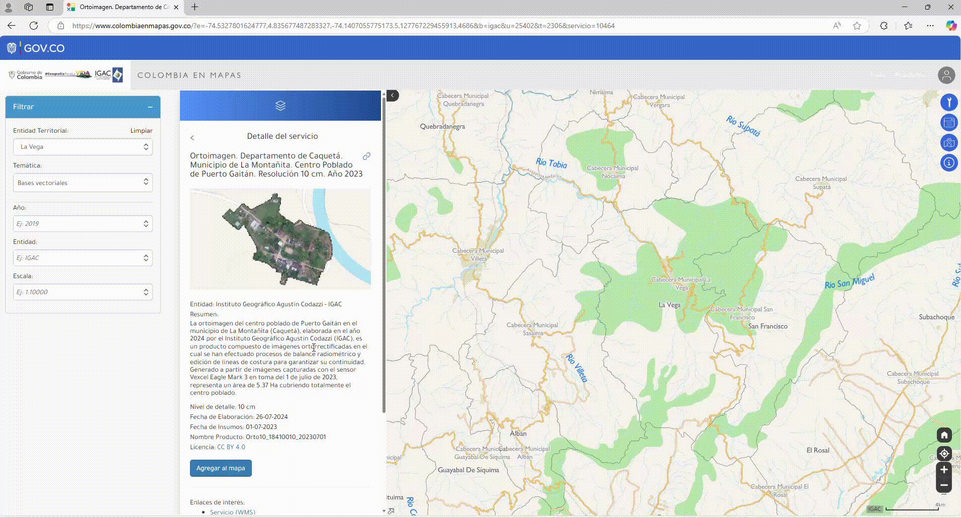Open the Entidad Territorial dropdown showing La Vega
This screenshot has width=961, height=518.
coord(83,147)
